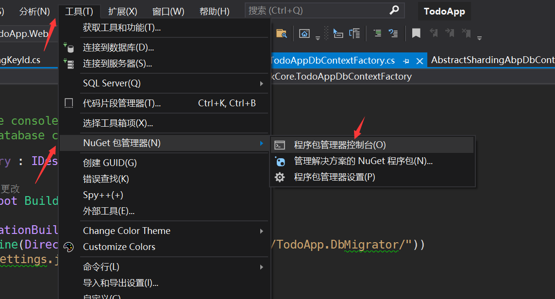Click the TodoAppDbContextFactory navigation bar class

coord(341,76)
